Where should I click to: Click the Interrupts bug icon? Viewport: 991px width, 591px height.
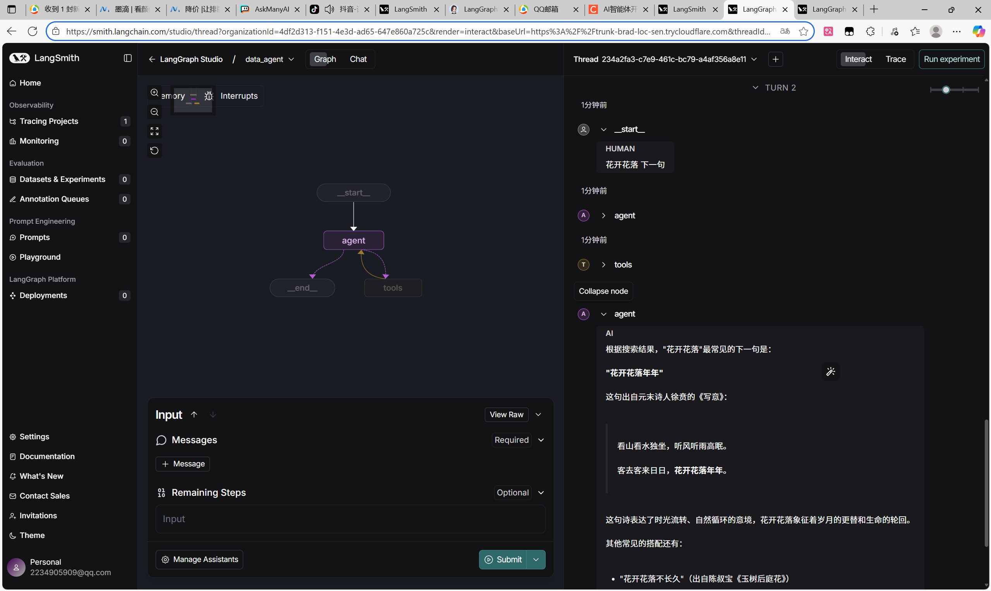208,96
